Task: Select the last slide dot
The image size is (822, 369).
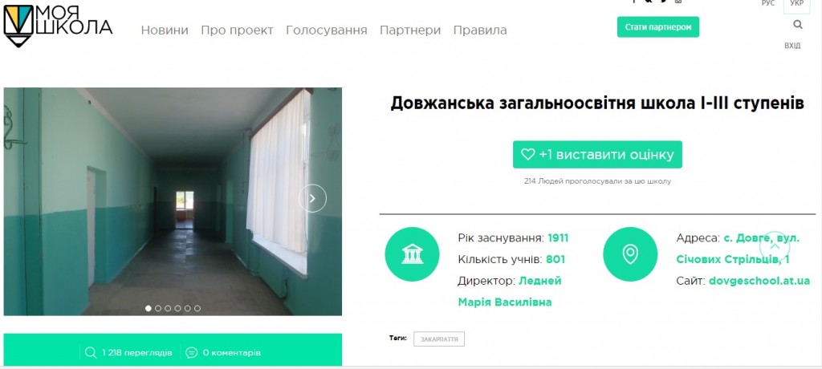Action: [197, 309]
